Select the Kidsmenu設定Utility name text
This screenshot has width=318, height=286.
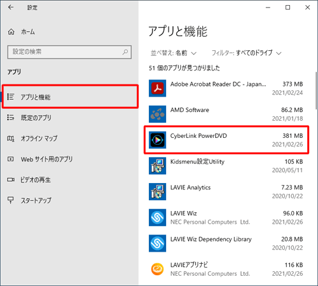tap(197, 161)
